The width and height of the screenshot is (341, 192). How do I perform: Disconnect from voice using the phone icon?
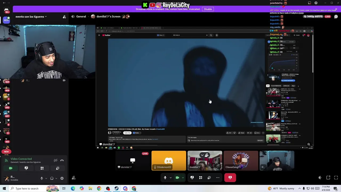pyautogui.click(x=62, y=160)
